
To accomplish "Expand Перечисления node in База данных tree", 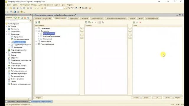I will pos(36,42).
